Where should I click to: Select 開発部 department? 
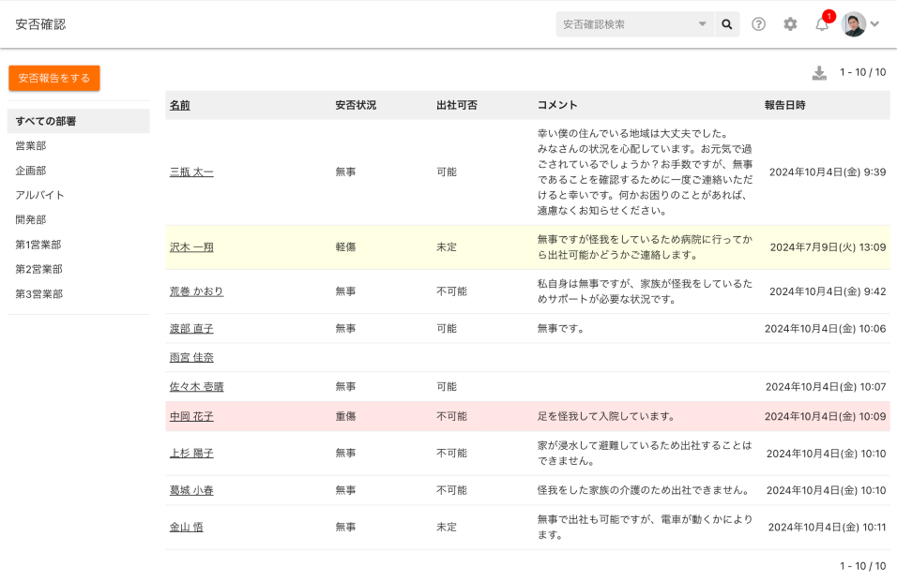point(31,219)
